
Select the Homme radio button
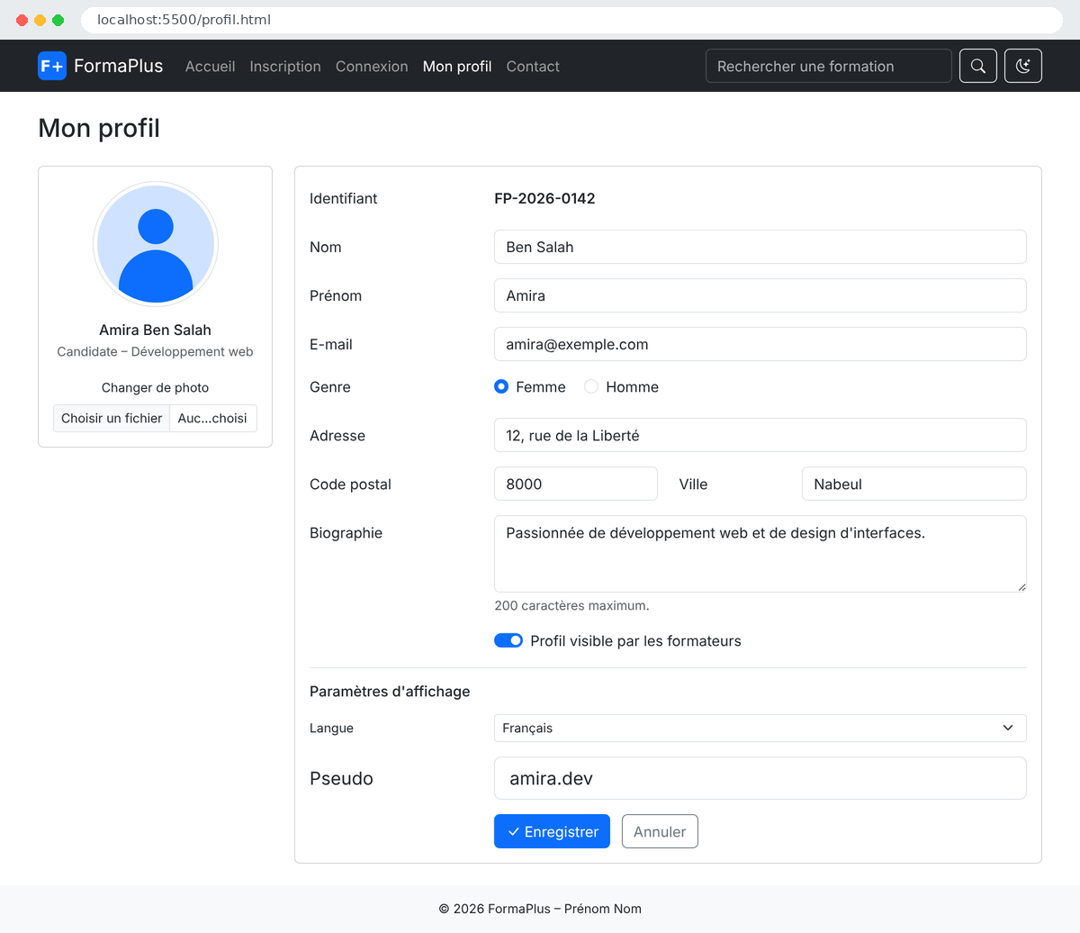(x=591, y=386)
